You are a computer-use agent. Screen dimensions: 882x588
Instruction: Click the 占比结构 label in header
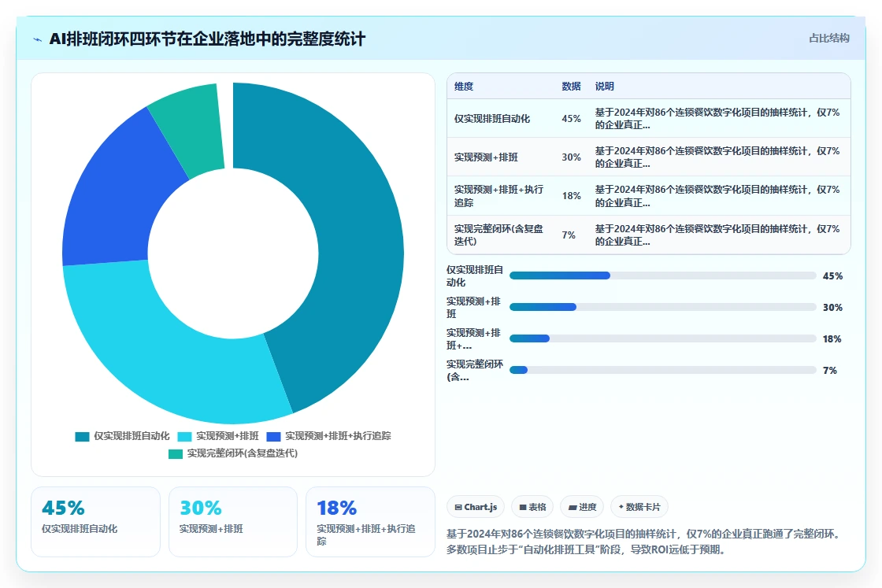pyautogui.click(x=828, y=39)
